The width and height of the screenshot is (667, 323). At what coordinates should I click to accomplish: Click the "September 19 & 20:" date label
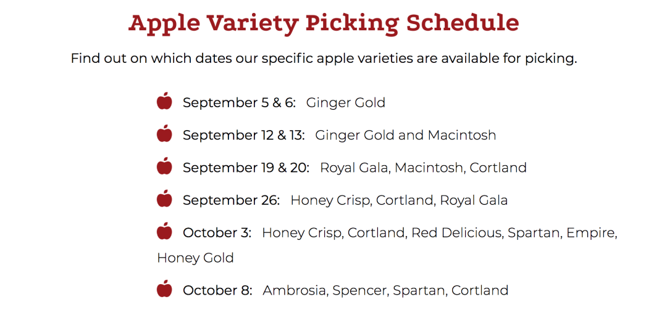(246, 168)
